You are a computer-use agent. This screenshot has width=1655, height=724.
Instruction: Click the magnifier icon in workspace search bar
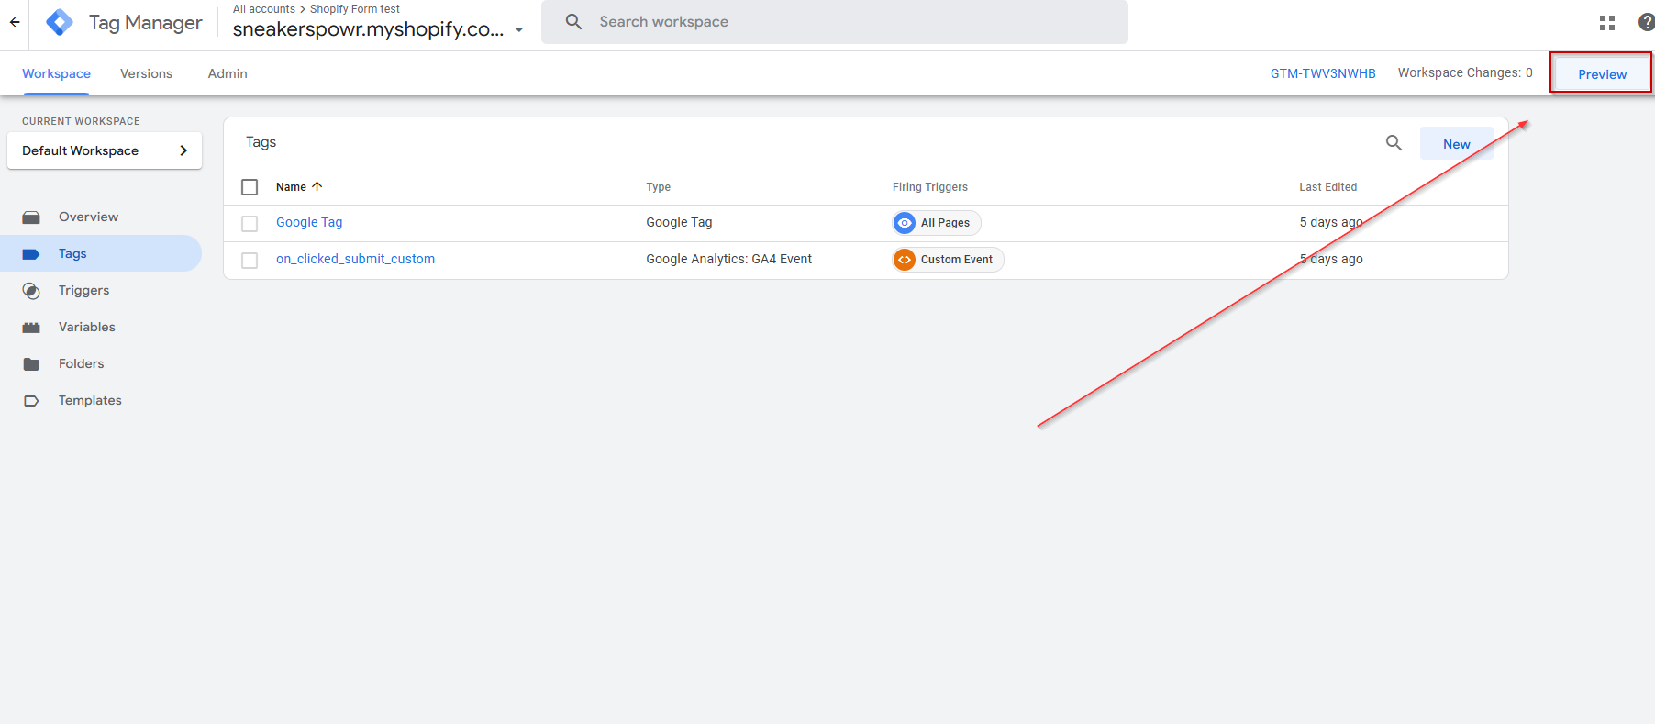pos(574,21)
